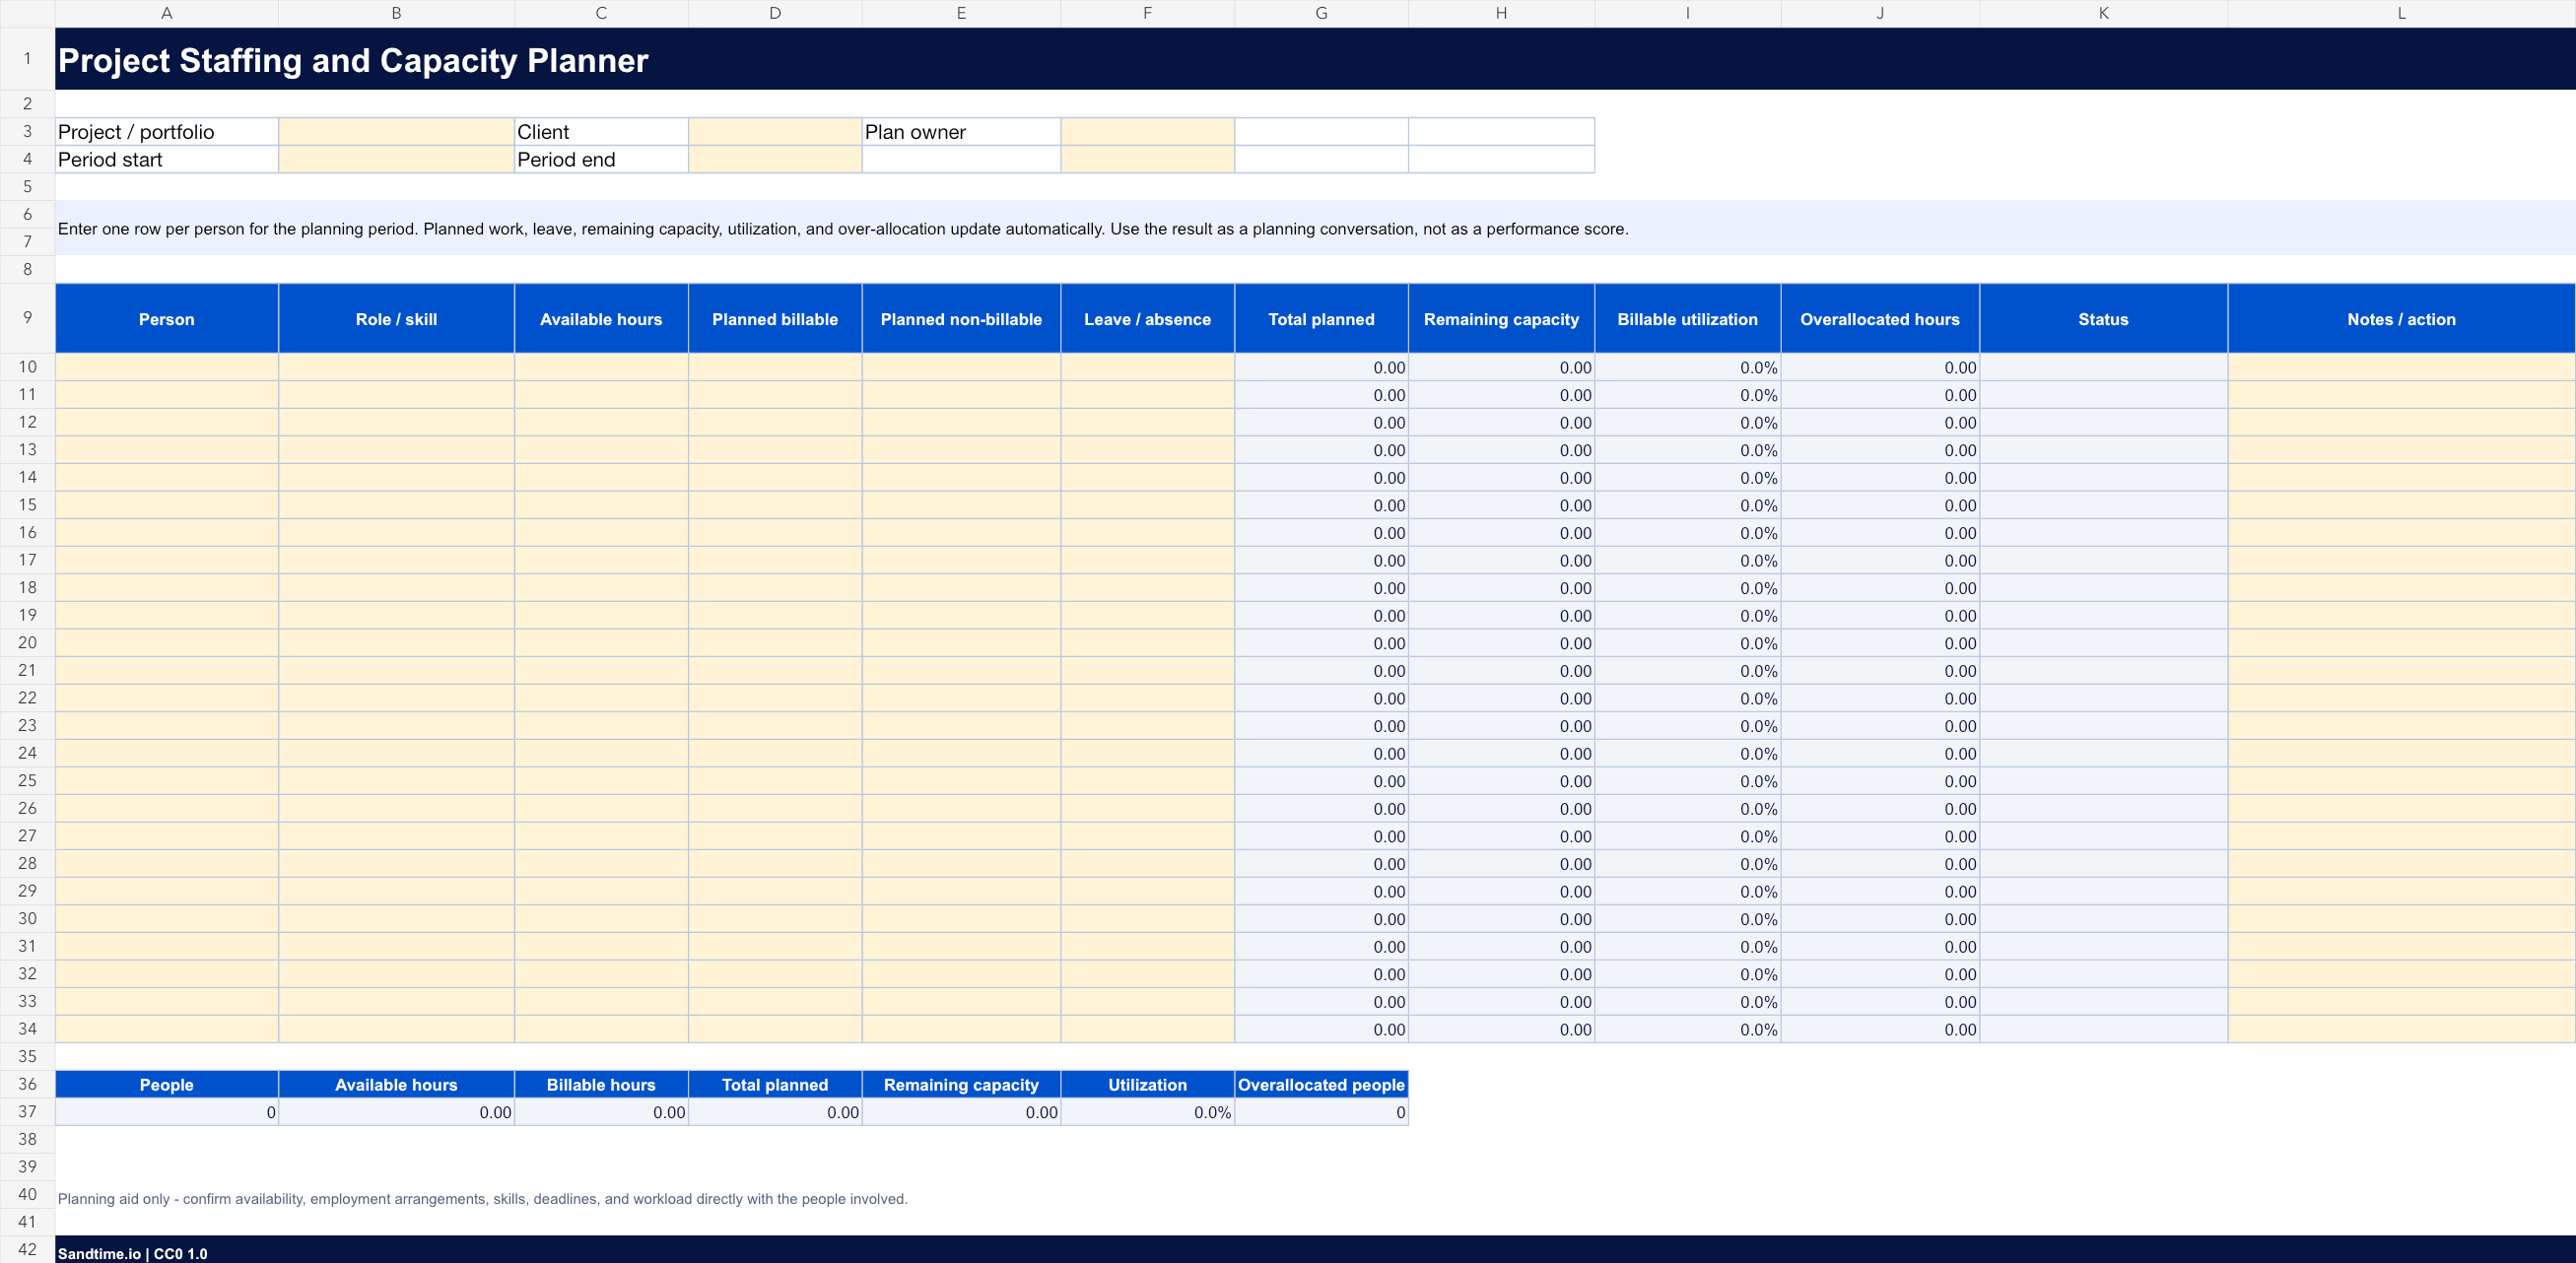This screenshot has height=1263, width=2576.
Task: Select column H header
Action: (x=1501, y=13)
